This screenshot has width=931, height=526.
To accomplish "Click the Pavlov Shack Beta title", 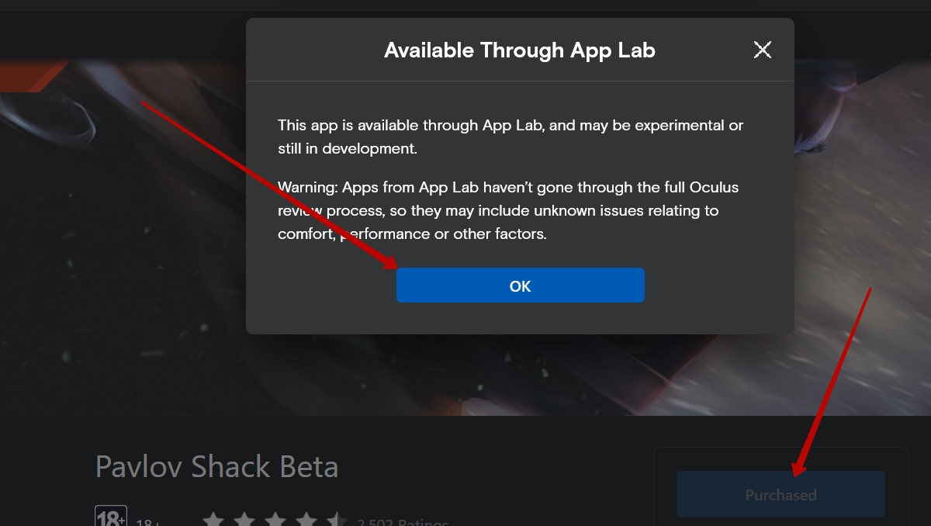I will point(216,467).
